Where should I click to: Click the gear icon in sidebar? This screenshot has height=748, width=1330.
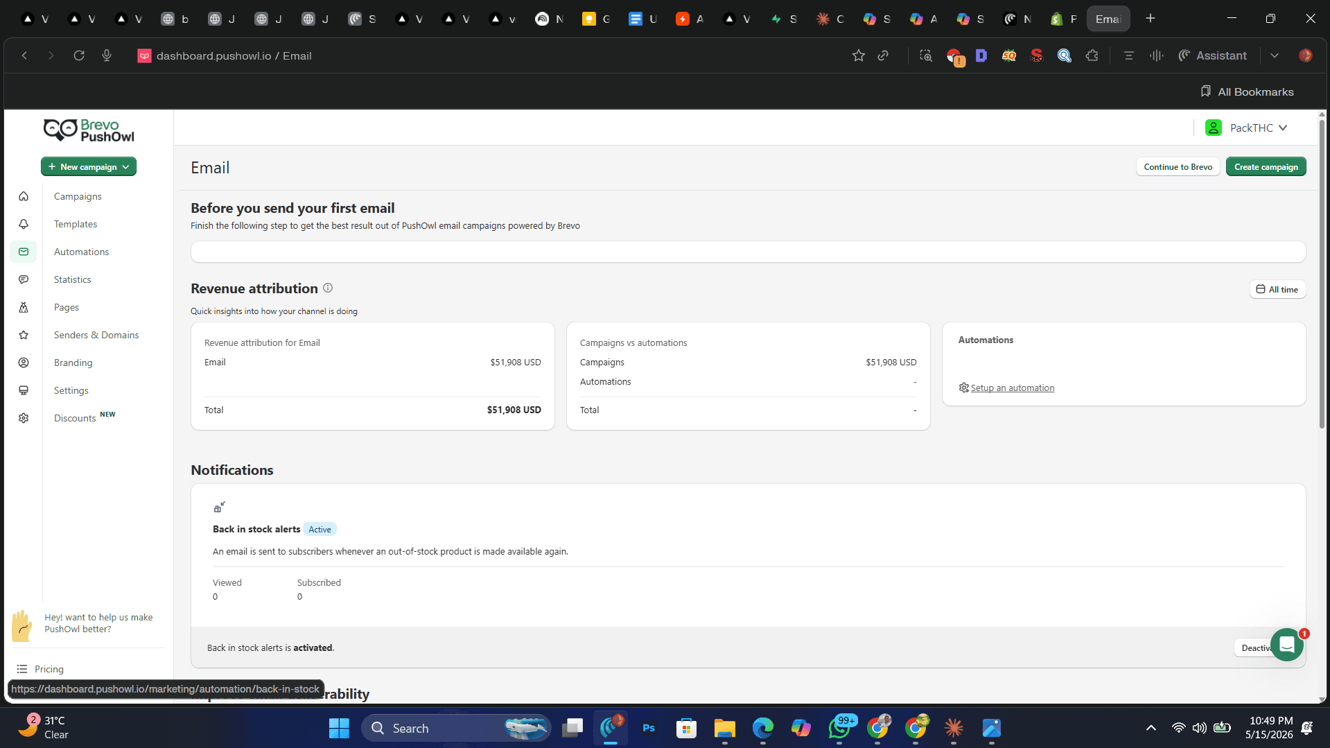(24, 418)
